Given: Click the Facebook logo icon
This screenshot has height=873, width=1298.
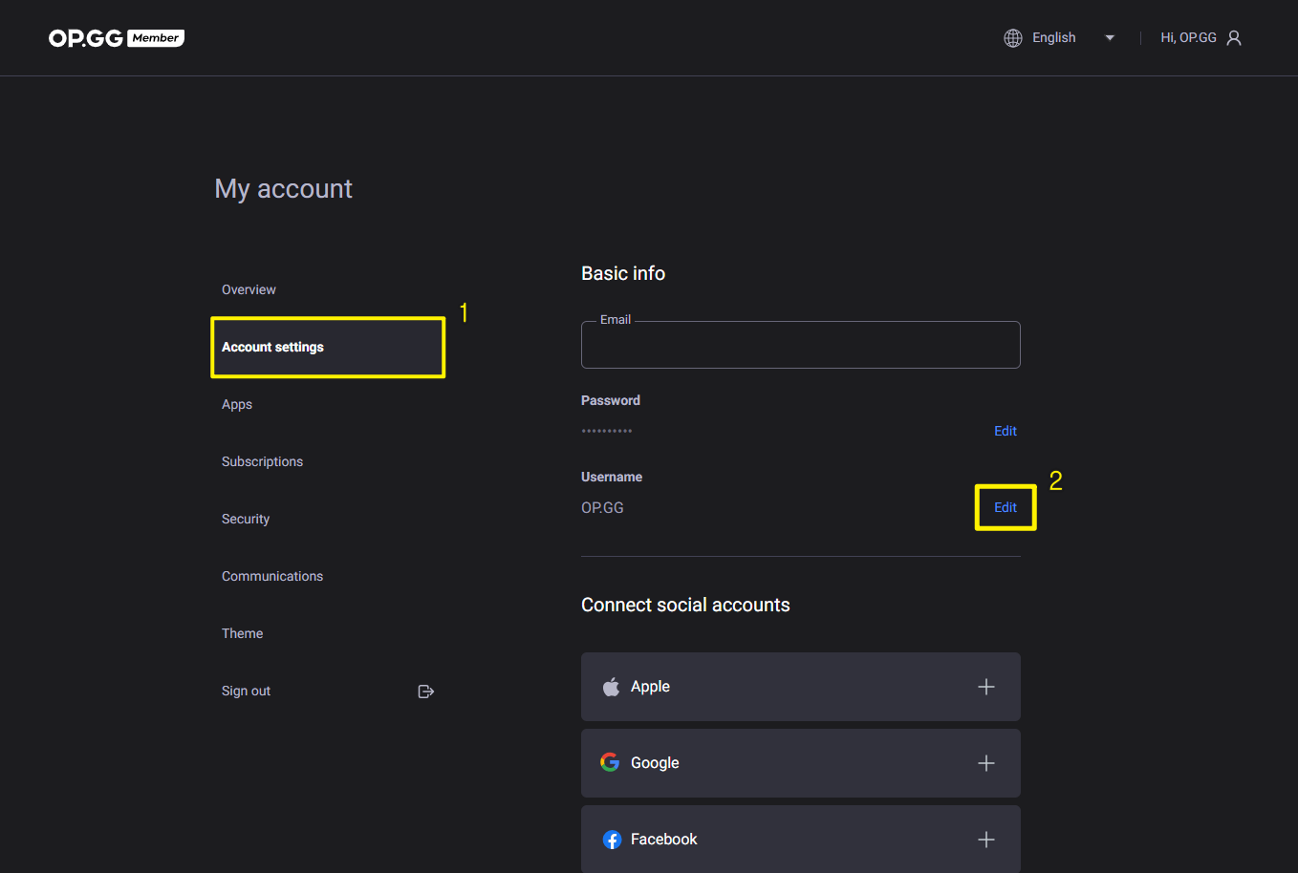Looking at the screenshot, I should [612, 840].
